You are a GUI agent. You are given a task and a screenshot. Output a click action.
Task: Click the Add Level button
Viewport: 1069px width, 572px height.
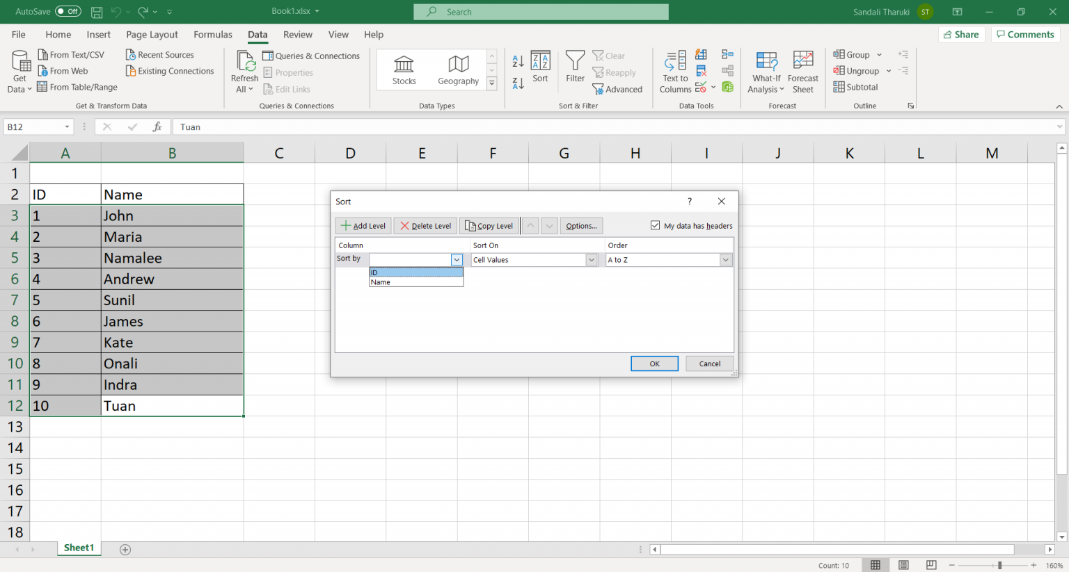(363, 225)
